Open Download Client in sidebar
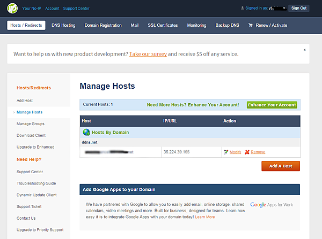The height and width of the screenshot is (239, 322). pos(31,135)
